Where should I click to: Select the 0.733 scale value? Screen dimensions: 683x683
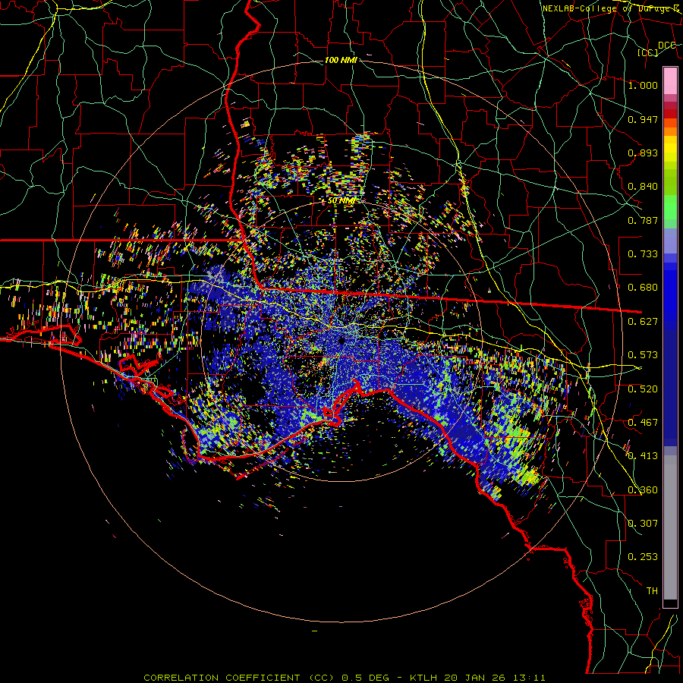tap(643, 254)
